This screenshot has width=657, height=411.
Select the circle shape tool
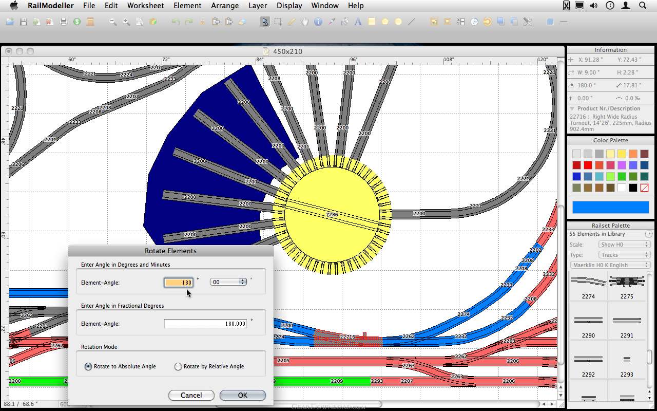pos(398,22)
